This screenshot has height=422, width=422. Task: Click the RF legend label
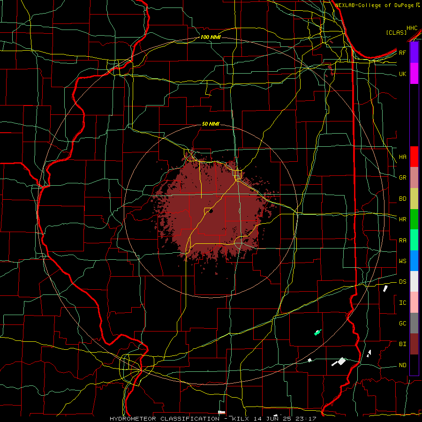pos(402,53)
